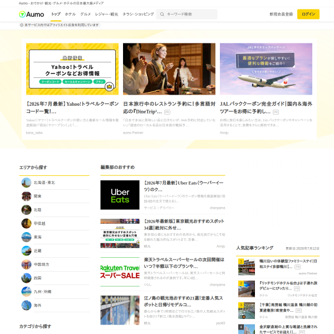Select the 四国 area icon
The width and height of the screenshot is (334, 334).
pos(26,278)
